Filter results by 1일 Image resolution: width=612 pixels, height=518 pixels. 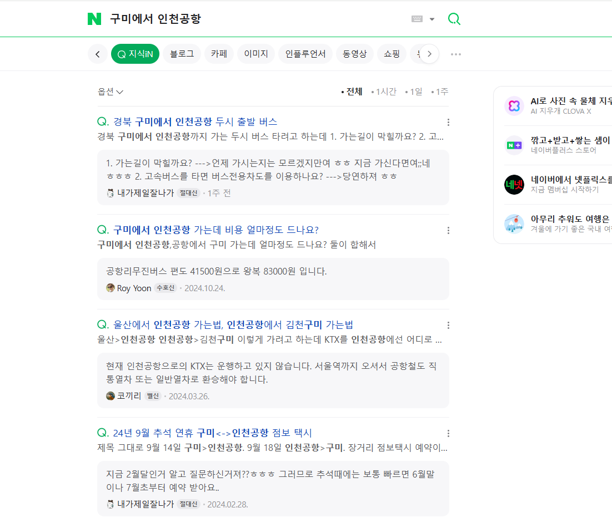[x=414, y=92]
